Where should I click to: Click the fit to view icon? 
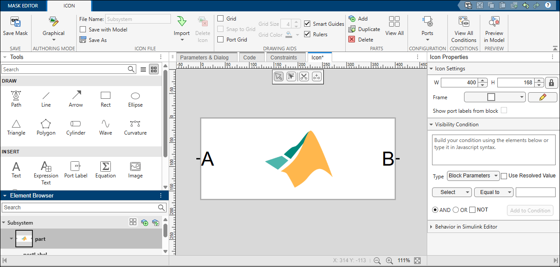(418, 260)
